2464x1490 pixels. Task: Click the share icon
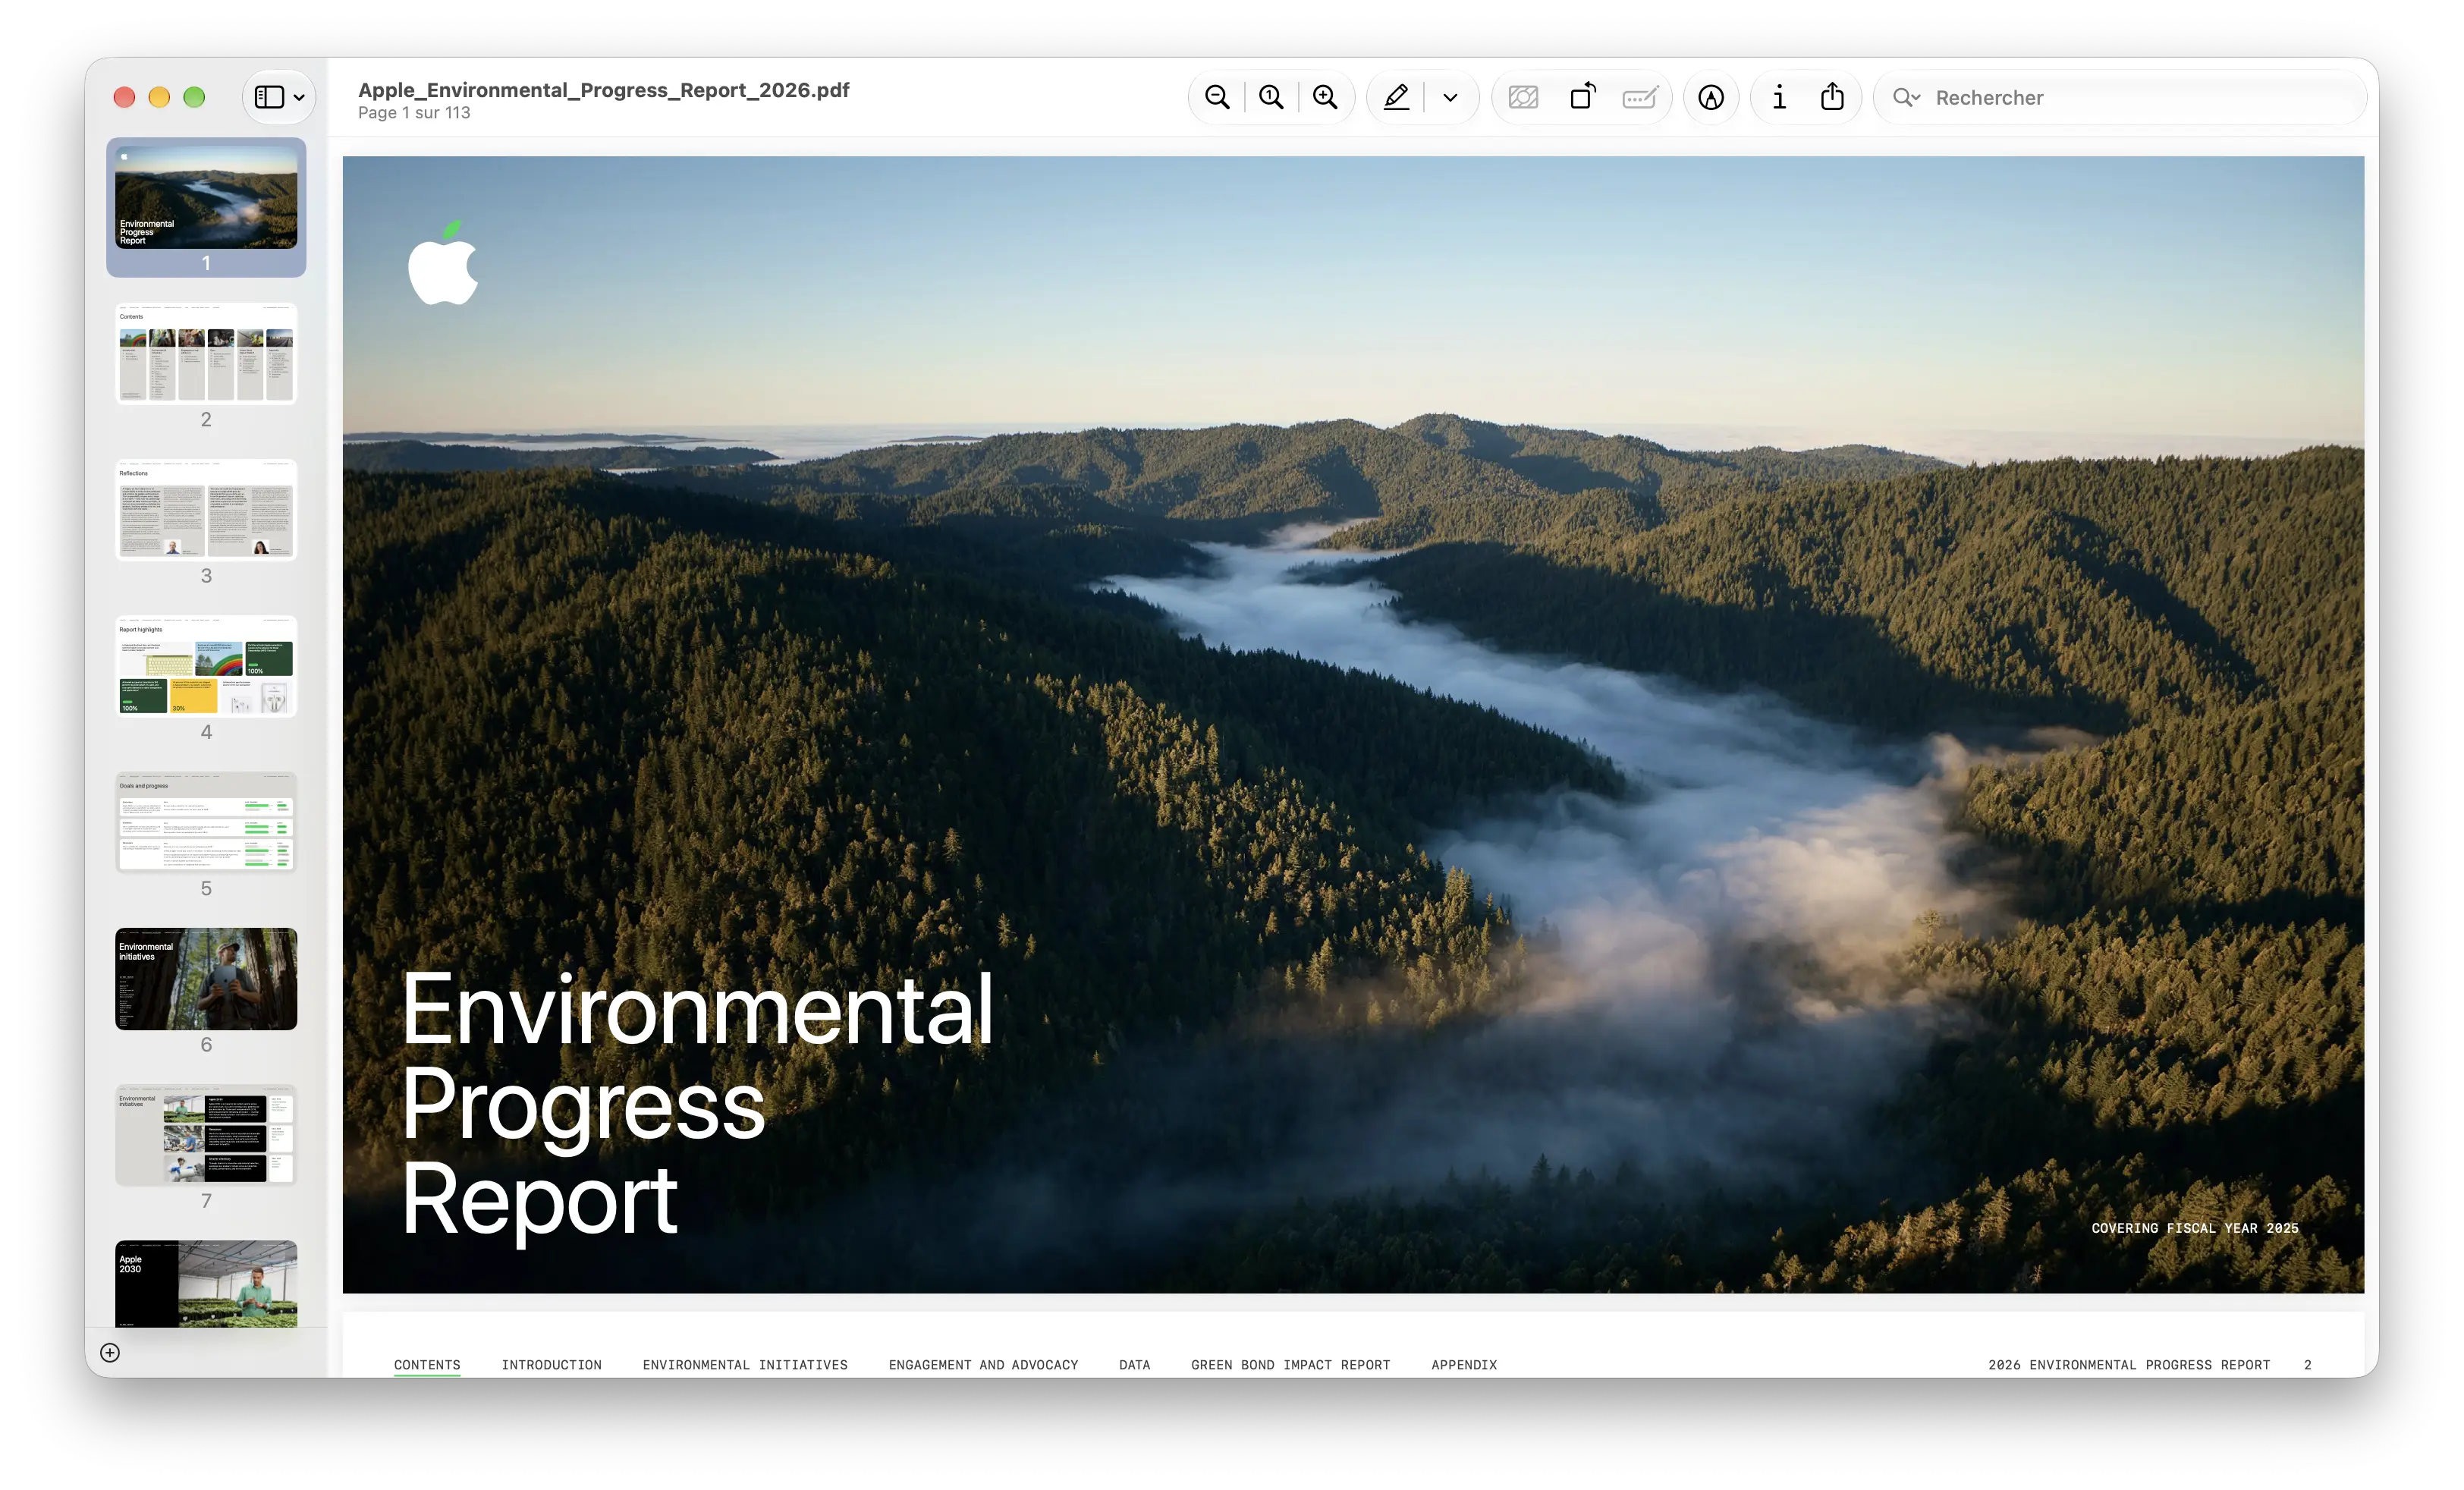[x=1832, y=96]
